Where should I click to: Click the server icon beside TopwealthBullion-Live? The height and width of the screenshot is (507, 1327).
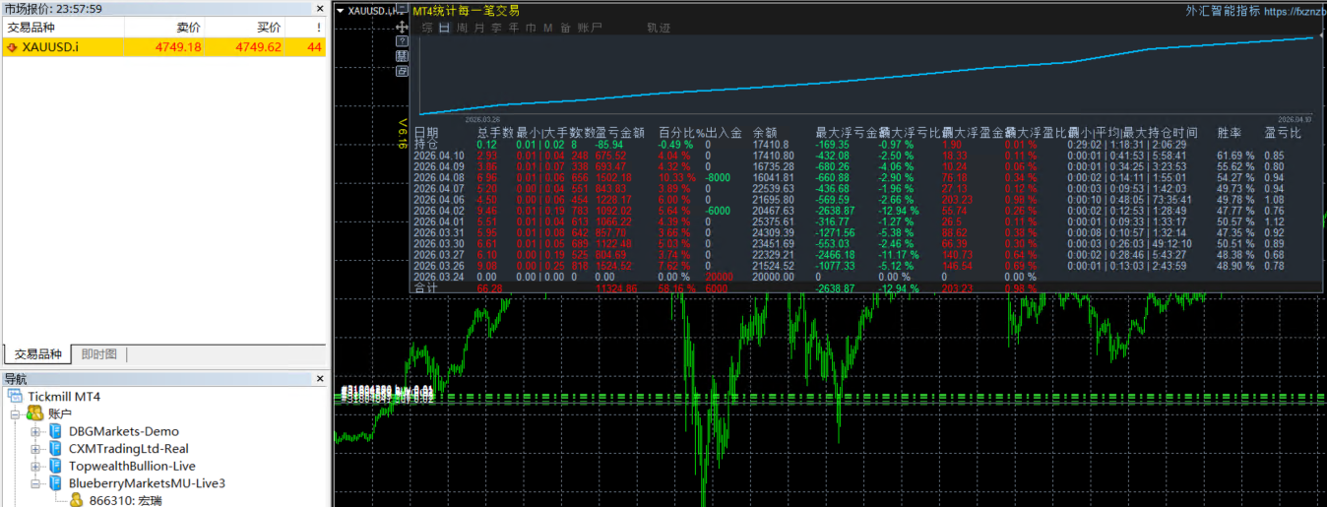(56, 466)
